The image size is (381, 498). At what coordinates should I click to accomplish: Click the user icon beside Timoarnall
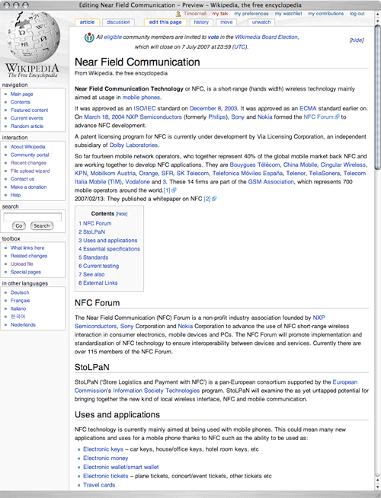(x=178, y=14)
